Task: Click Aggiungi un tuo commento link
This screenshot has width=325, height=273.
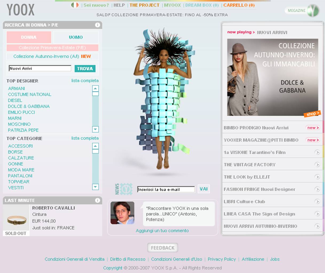Action: [162, 231]
